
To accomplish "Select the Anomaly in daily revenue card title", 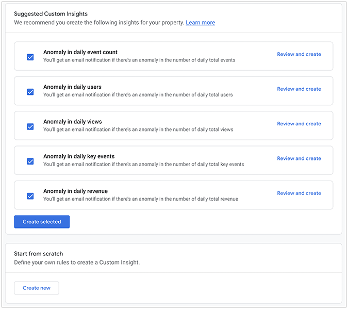I will click(x=75, y=191).
